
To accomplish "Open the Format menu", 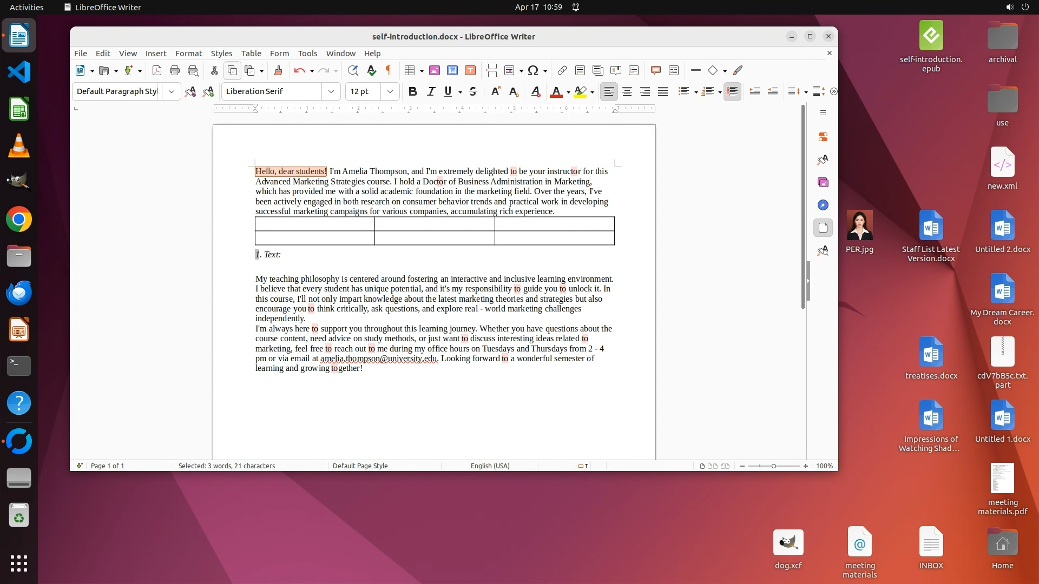I will 188,54.
